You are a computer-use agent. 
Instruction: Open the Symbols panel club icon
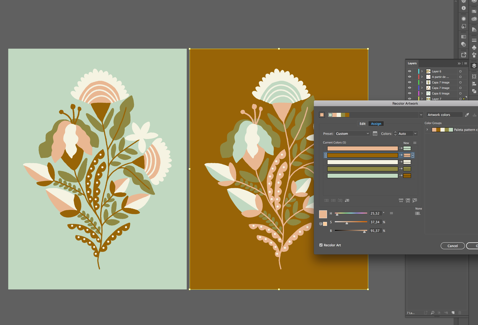pyautogui.click(x=474, y=47)
